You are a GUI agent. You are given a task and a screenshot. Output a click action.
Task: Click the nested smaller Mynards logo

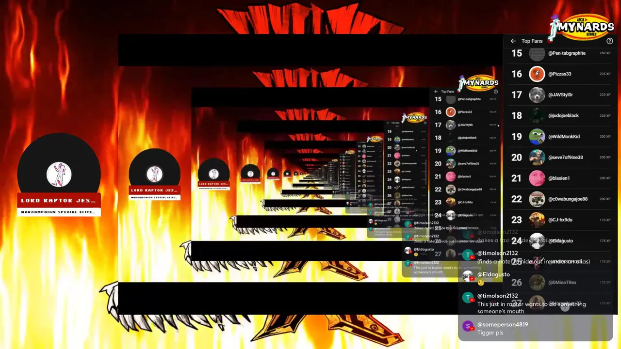478,82
